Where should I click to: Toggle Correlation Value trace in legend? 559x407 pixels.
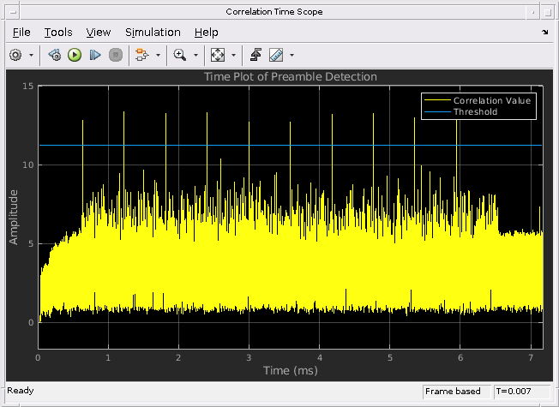(x=491, y=100)
